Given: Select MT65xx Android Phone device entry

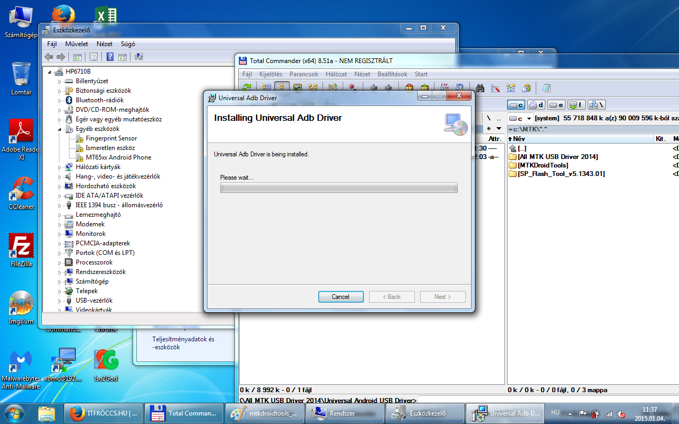Looking at the screenshot, I should 118,157.
